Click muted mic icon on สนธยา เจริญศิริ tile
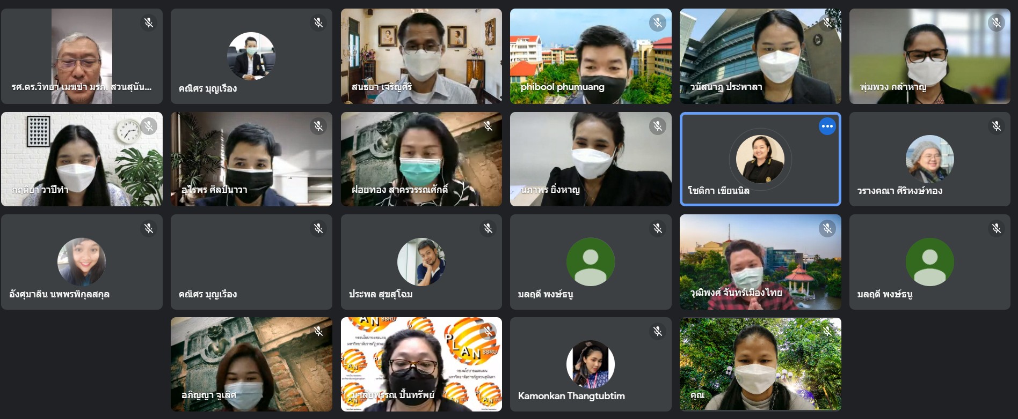 [x=488, y=23]
